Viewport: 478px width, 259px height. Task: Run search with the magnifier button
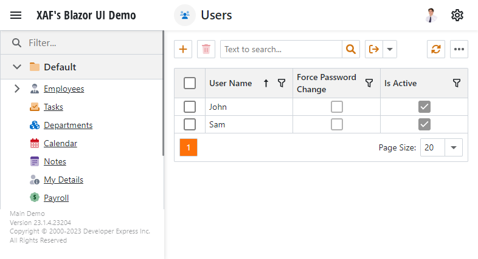[351, 49]
